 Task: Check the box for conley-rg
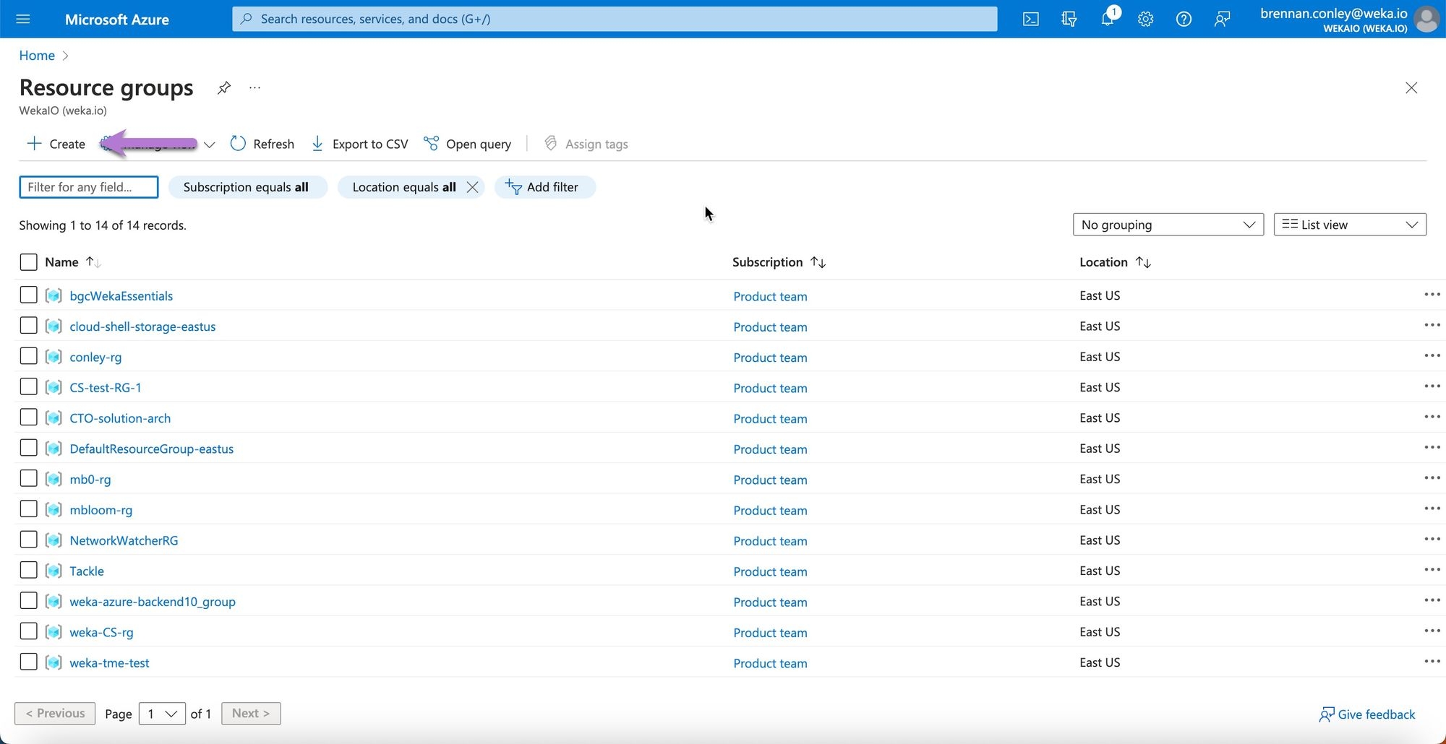point(28,356)
